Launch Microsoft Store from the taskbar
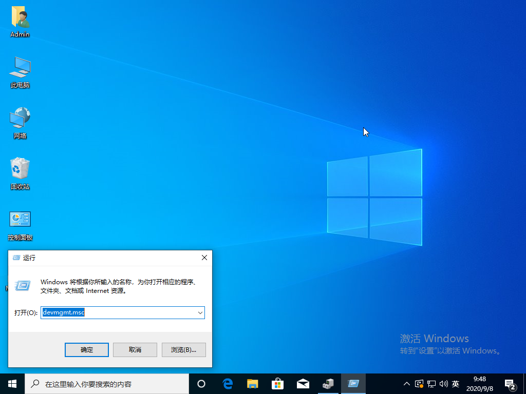526x394 pixels. tap(277, 383)
